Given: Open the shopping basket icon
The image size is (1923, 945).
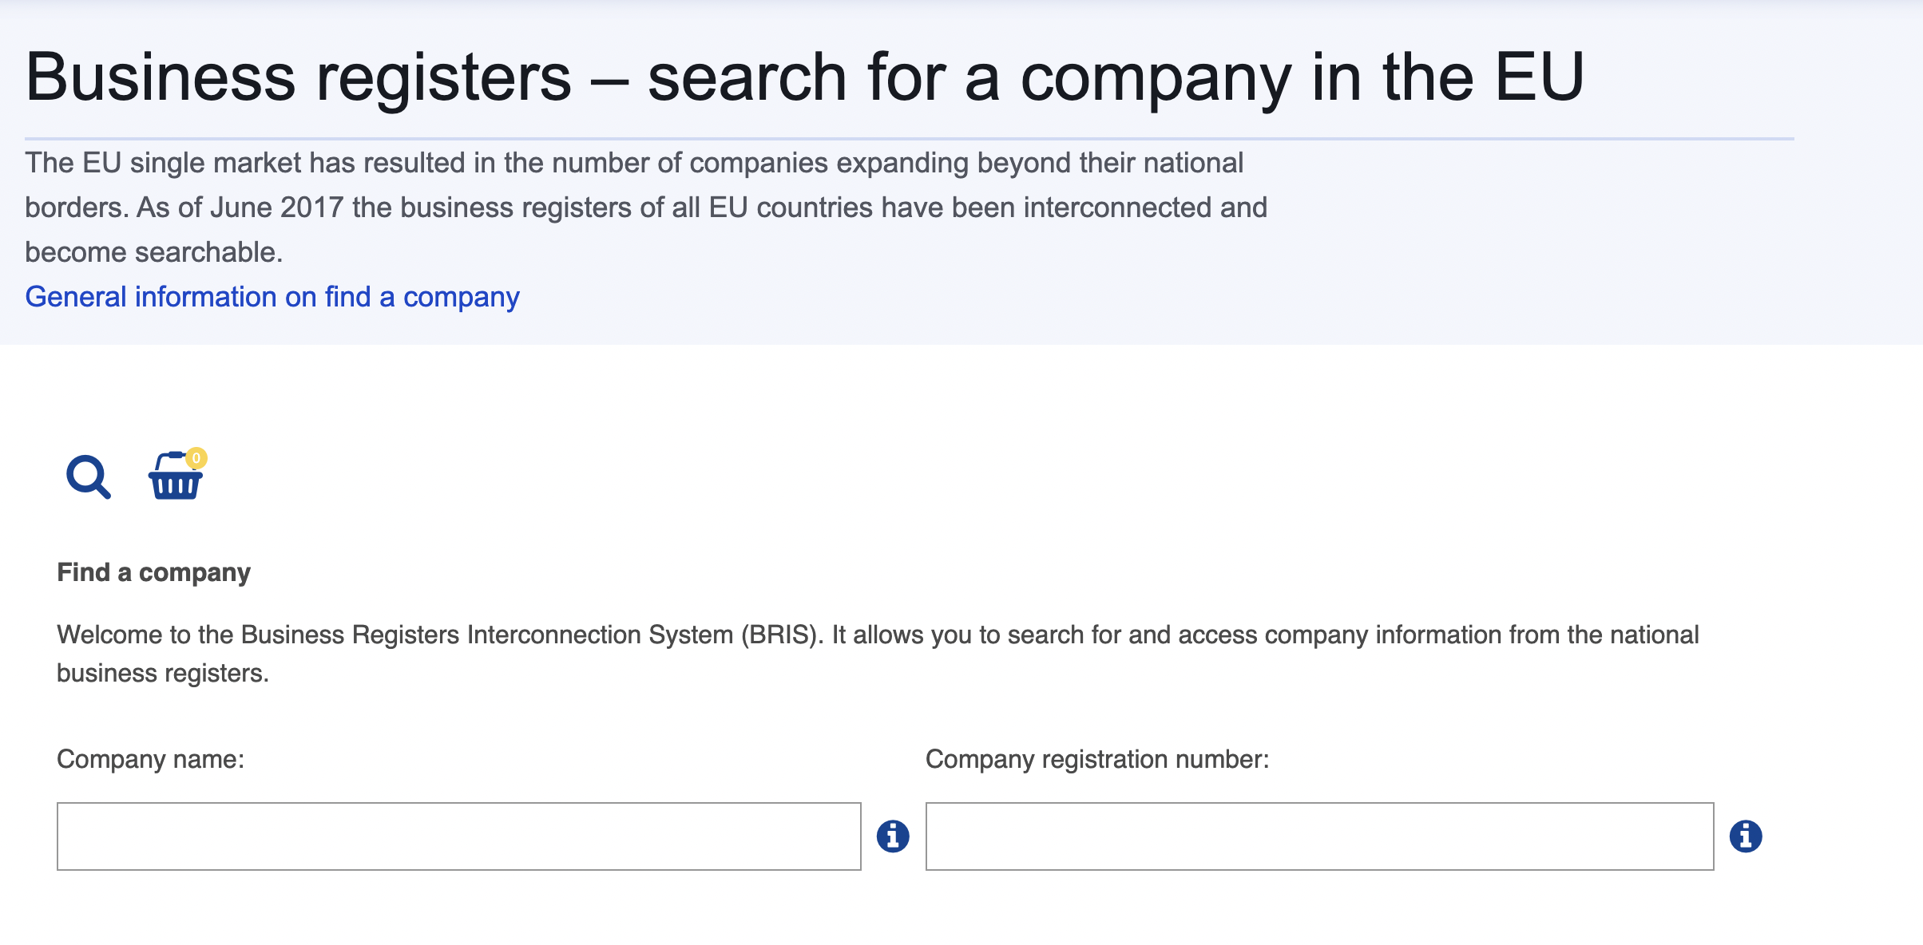Looking at the screenshot, I should point(176,479).
